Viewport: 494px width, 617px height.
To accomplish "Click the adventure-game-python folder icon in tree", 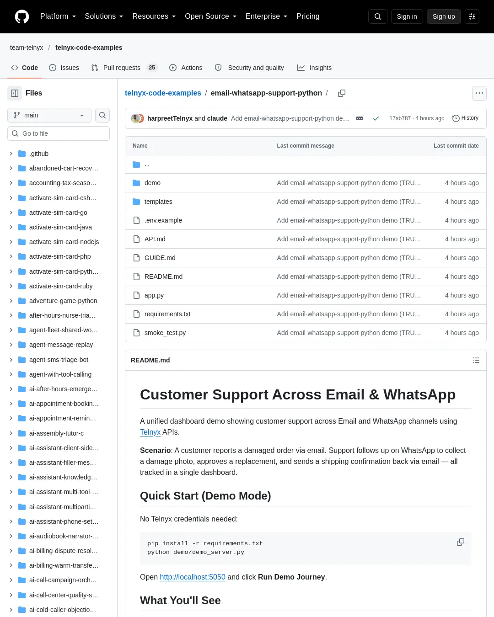I will [22, 301].
